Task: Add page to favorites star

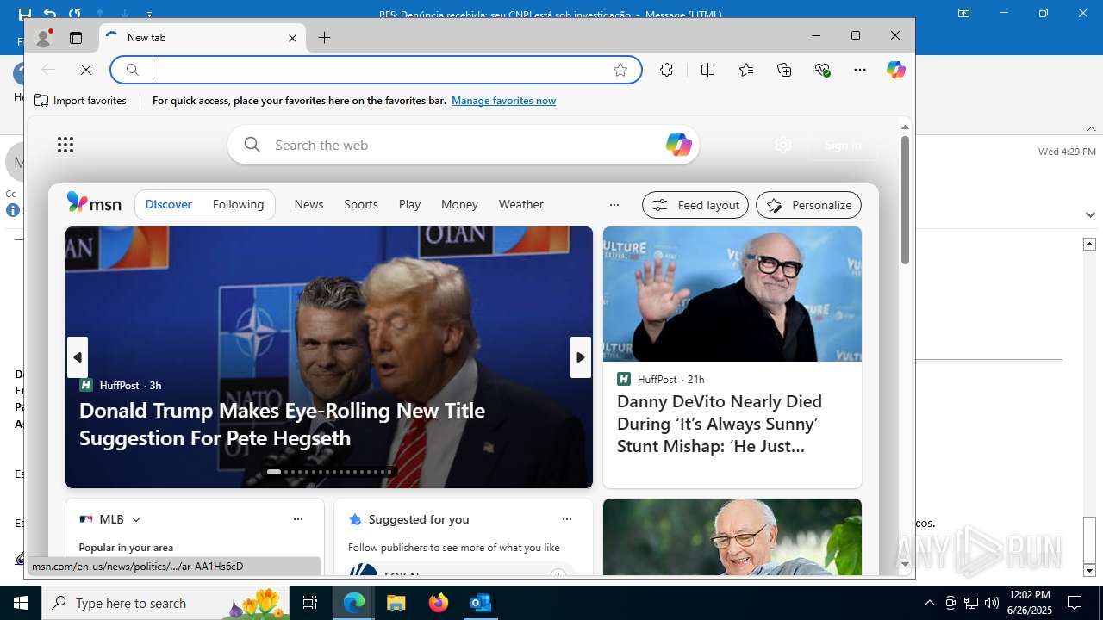Action: (x=620, y=70)
